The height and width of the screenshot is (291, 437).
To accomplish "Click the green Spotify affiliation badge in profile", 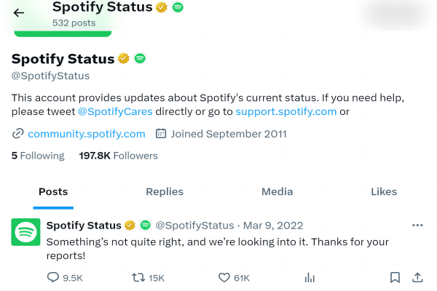I will (141, 59).
